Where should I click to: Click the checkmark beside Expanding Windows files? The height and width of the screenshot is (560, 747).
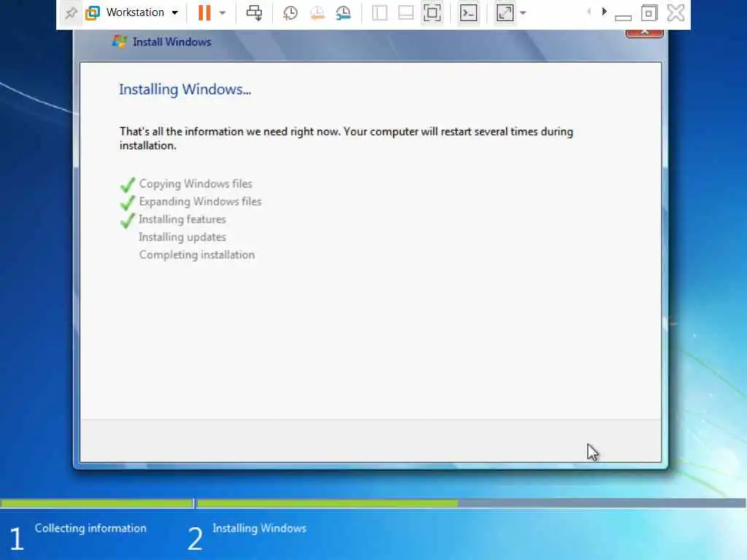point(127,203)
